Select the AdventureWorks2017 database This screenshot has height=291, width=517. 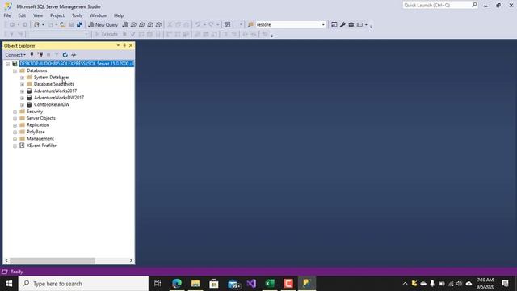click(x=55, y=91)
